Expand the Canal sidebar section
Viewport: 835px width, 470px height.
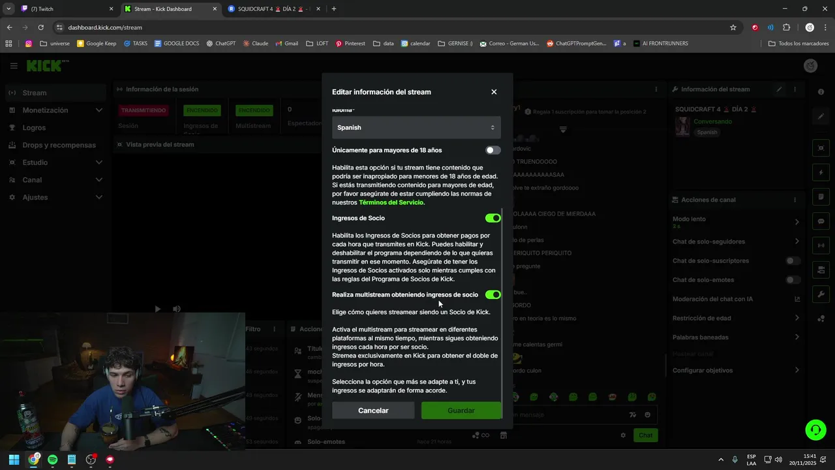(x=55, y=180)
